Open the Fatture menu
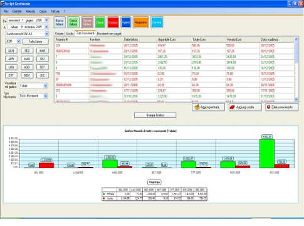Viewport: 304px width, 226px height. 55,11
